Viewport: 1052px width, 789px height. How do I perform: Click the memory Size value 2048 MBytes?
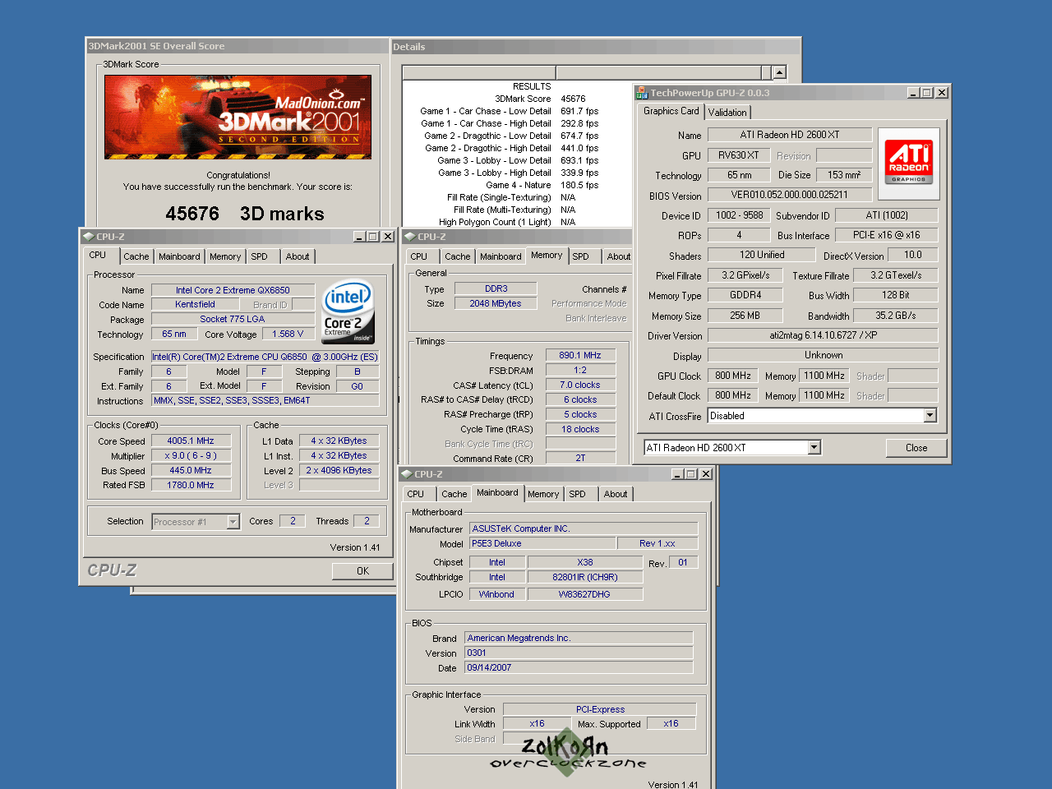click(x=496, y=304)
